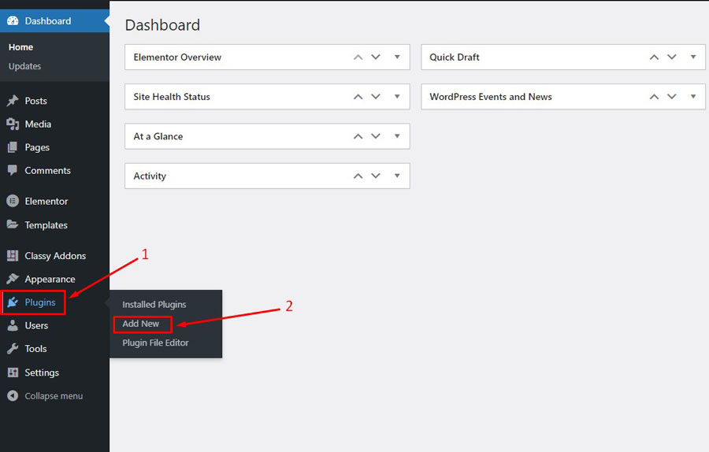Click the Media library icon
This screenshot has width=709, height=452.
click(x=13, y=124)
